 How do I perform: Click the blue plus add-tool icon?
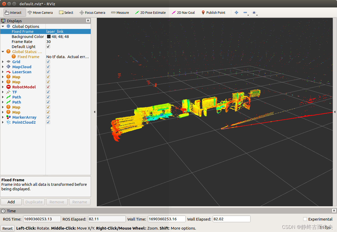coord(236,12)
